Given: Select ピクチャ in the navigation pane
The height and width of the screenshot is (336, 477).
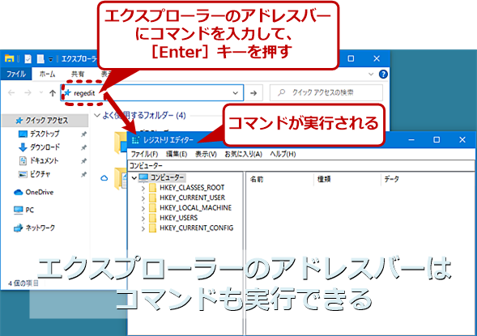Looking at the screenshot, I should coord(40,174).
